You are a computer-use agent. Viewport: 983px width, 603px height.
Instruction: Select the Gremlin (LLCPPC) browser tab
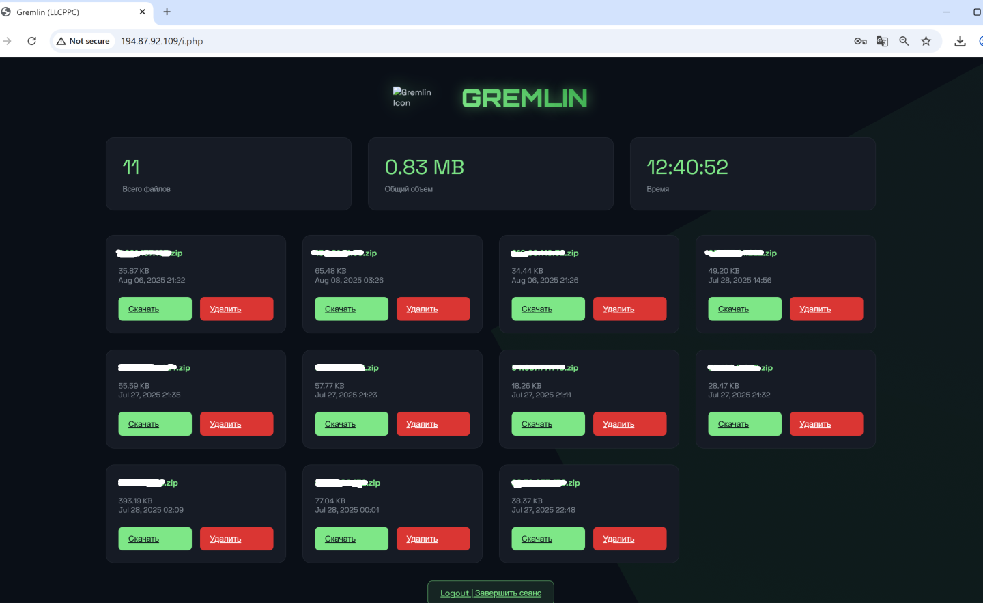pyautogui.click(x=75, y=12)
